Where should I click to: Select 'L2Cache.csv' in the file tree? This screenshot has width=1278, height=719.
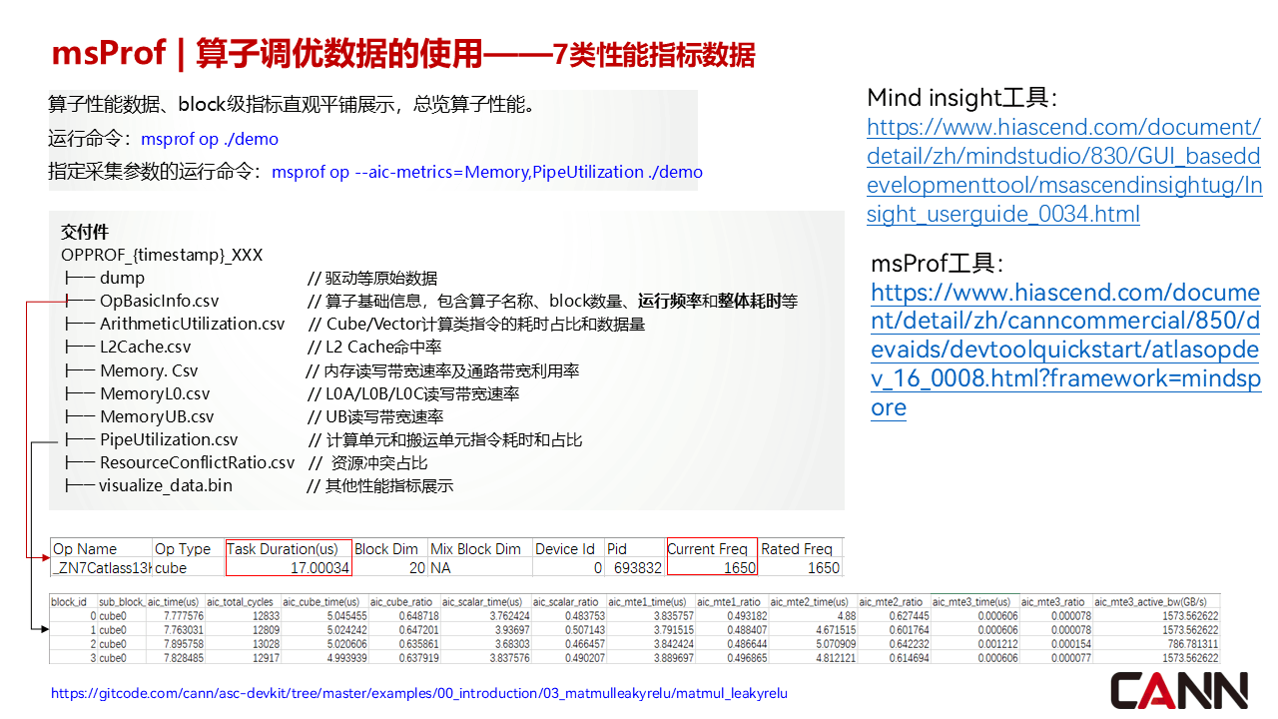[x=145, y=347]
